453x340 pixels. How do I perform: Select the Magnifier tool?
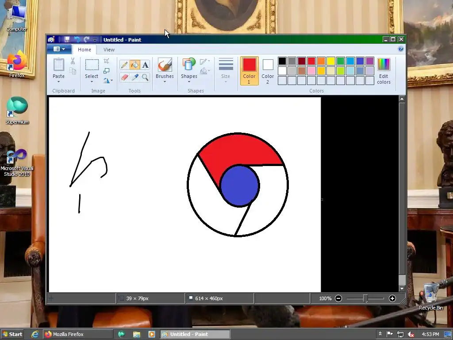pos(145,77)
